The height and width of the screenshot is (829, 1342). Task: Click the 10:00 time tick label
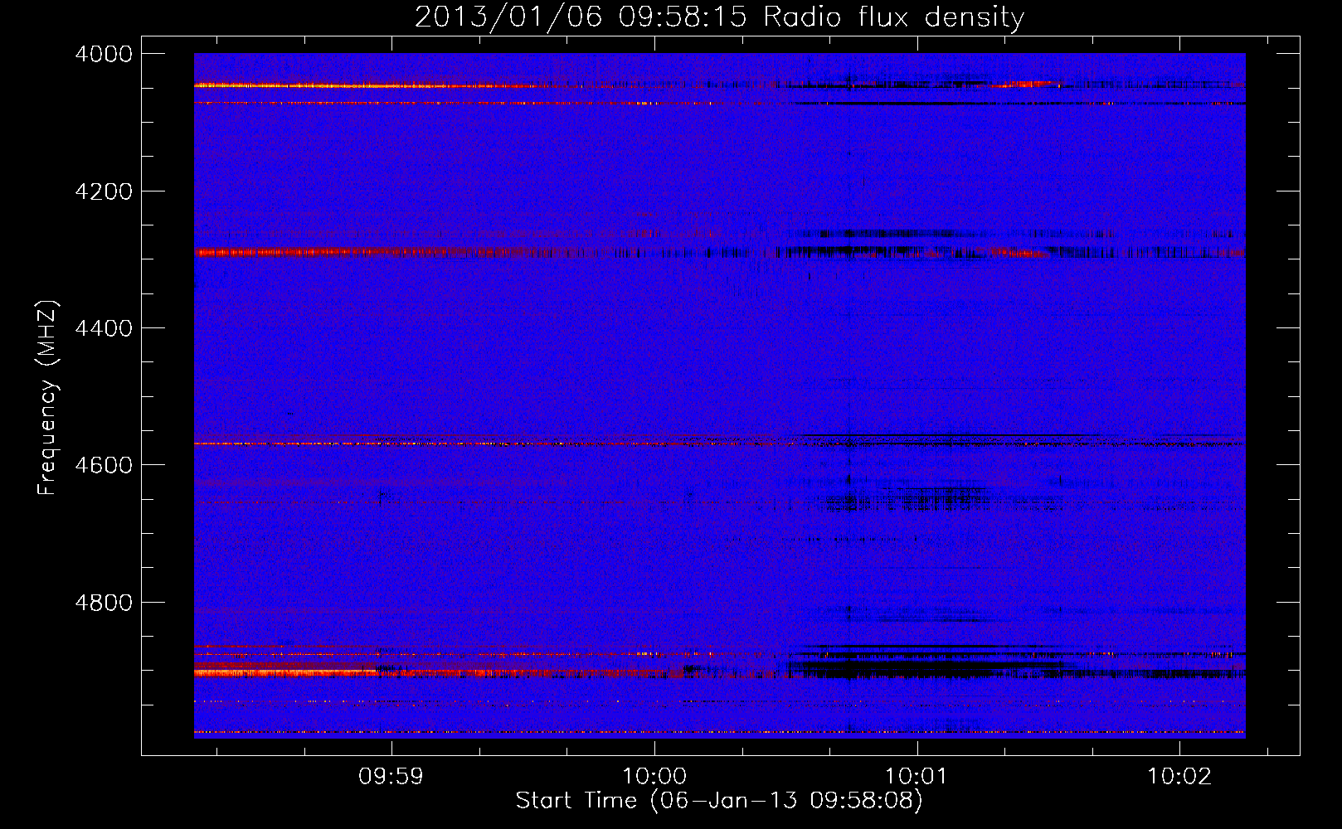pos(654,777)
